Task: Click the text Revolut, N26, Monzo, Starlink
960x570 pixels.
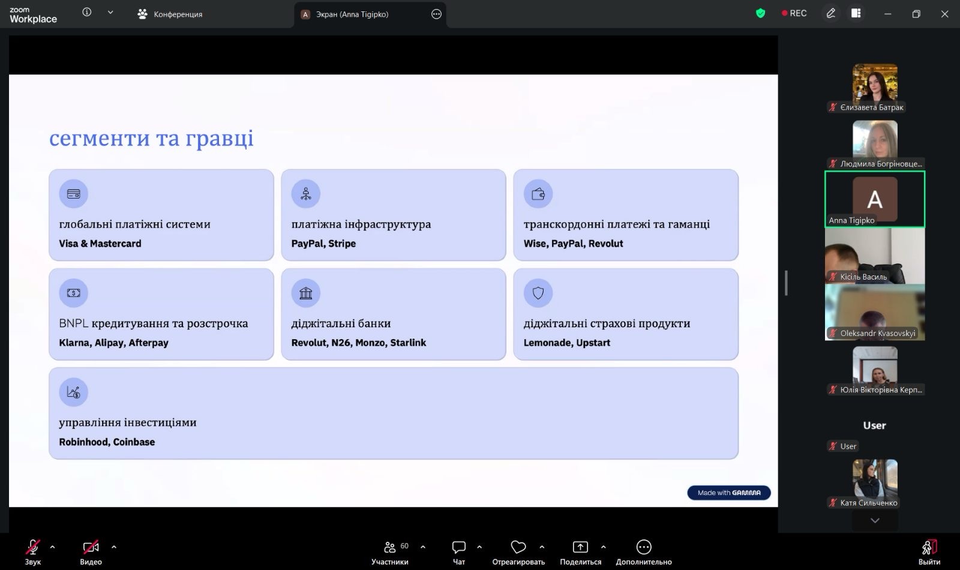Action: (x=359, y=343)
